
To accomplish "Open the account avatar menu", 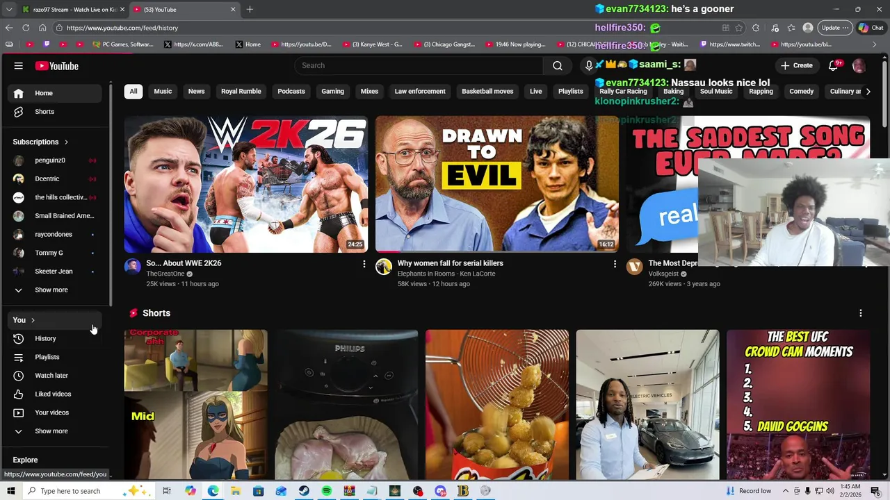I will (859, 65).
